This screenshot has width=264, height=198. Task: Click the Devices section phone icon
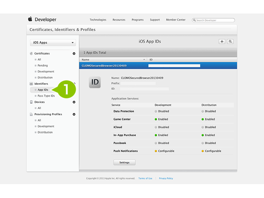click(31, 102)
